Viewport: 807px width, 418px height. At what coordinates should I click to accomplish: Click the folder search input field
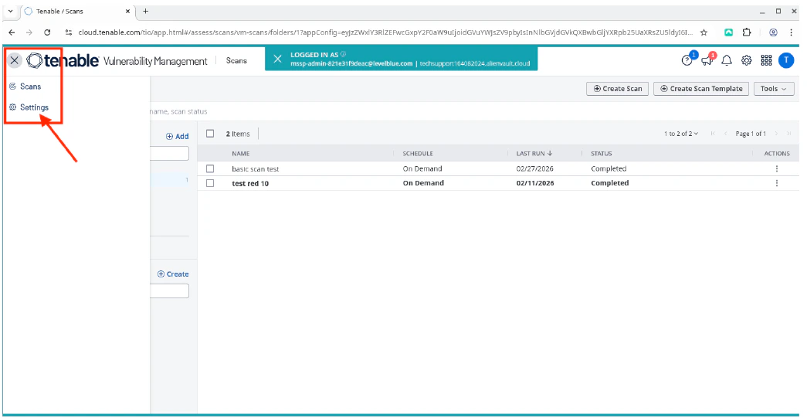click(x=169, y=154)
